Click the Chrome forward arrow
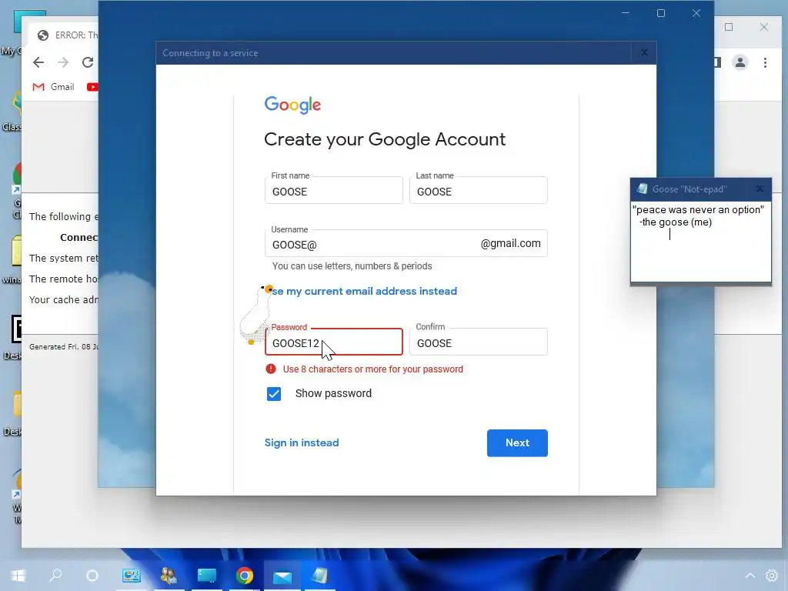The width and height of the screenshot is (788, 591). tap(63, 62)
